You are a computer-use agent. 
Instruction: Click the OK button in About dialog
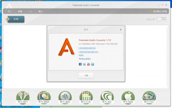click(x=86, y=76)
